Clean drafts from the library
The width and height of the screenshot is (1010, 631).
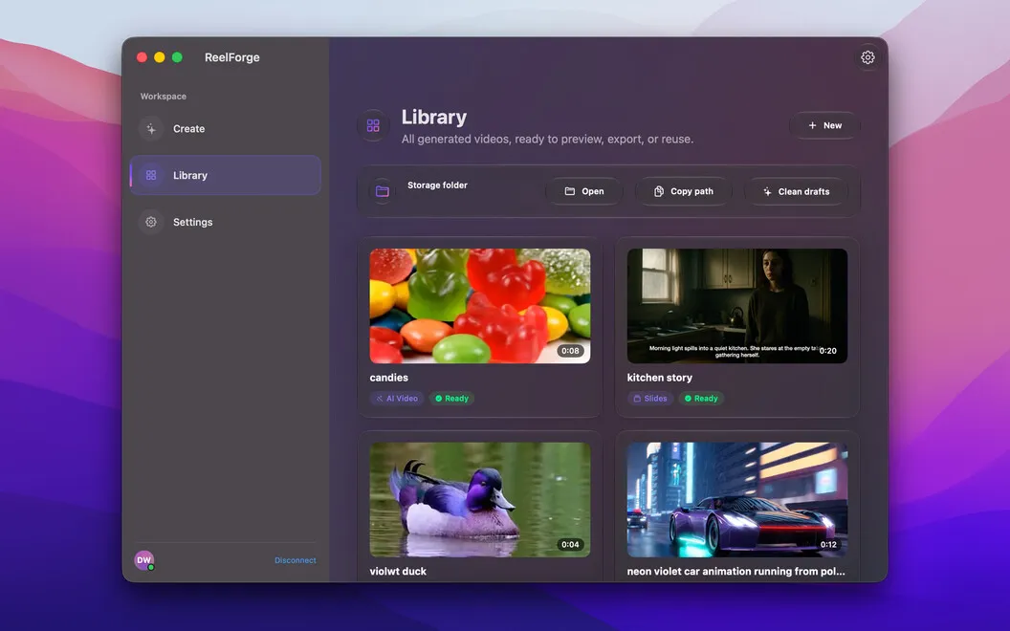click(x=796, y=191)
